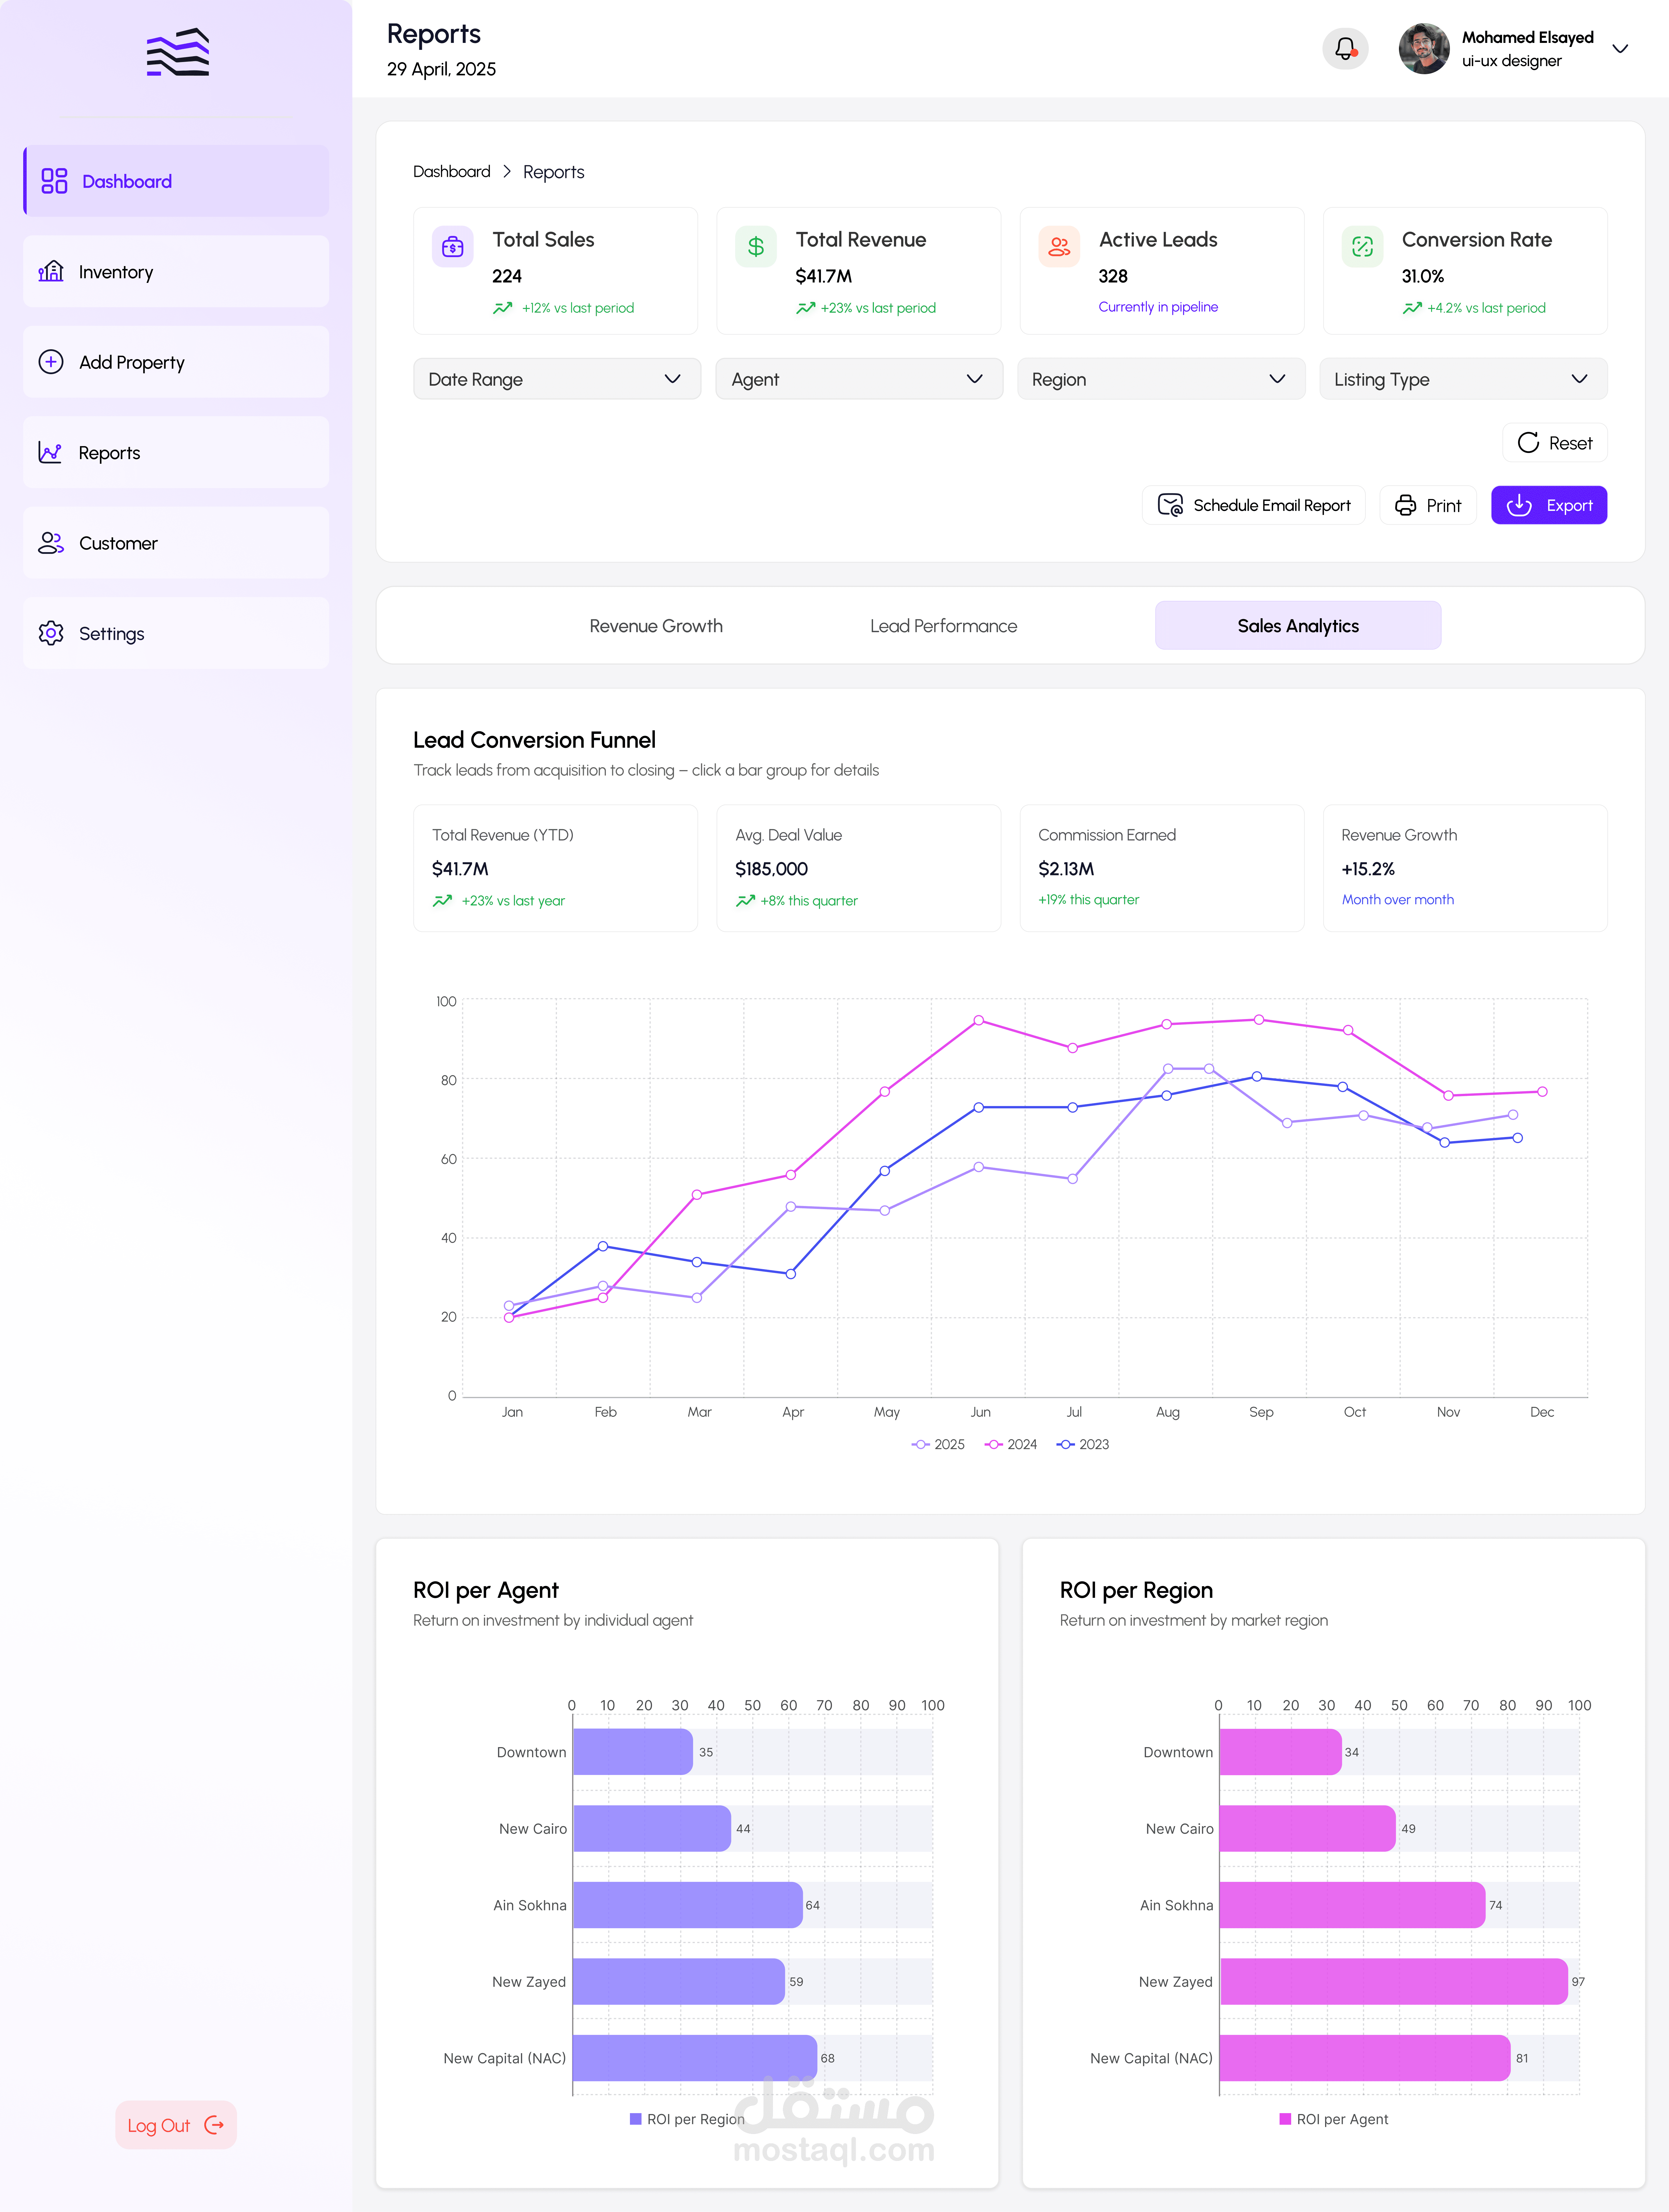Open Reports from the sidebar

pyautogui.click(x=176, y=452)
